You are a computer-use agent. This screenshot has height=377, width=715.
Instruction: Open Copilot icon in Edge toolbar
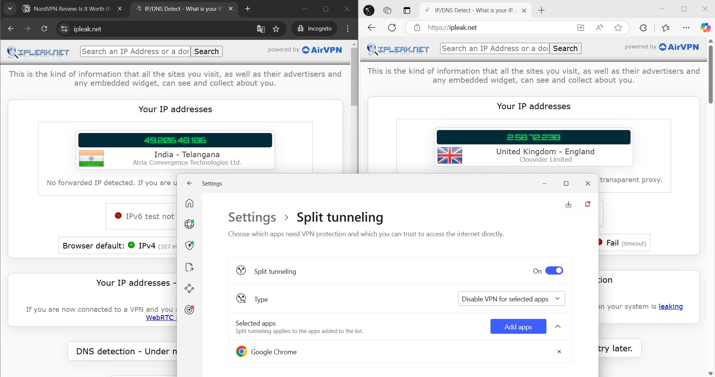point(705,28)
